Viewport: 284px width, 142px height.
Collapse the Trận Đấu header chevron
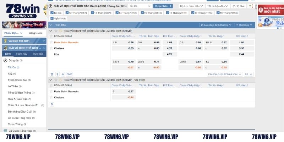coord(51,25)
